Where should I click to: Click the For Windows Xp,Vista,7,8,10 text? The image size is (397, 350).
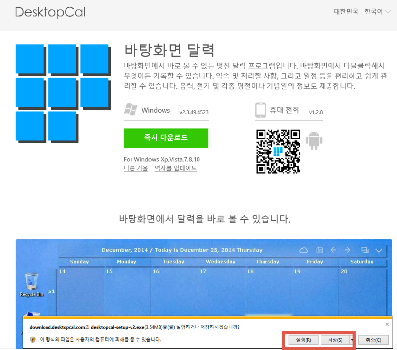pyautogui.click(x=162, y=159)
